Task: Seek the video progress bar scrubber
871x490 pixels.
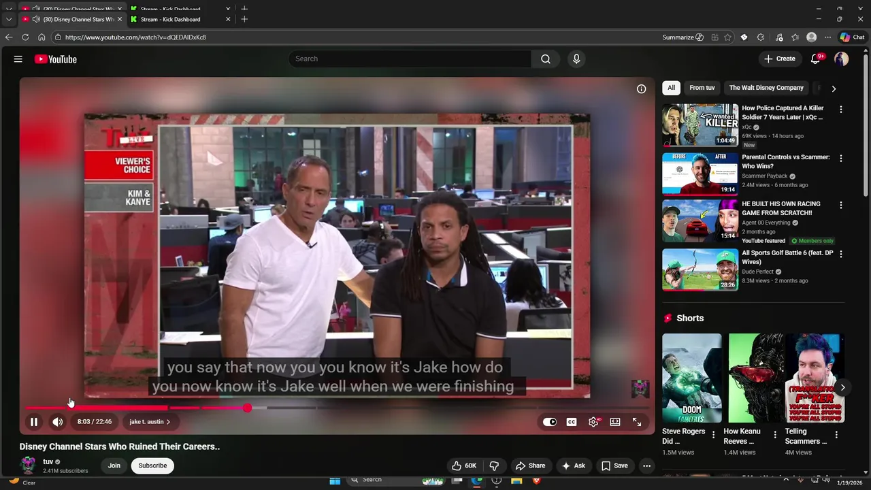Action: tap(247, 408)
